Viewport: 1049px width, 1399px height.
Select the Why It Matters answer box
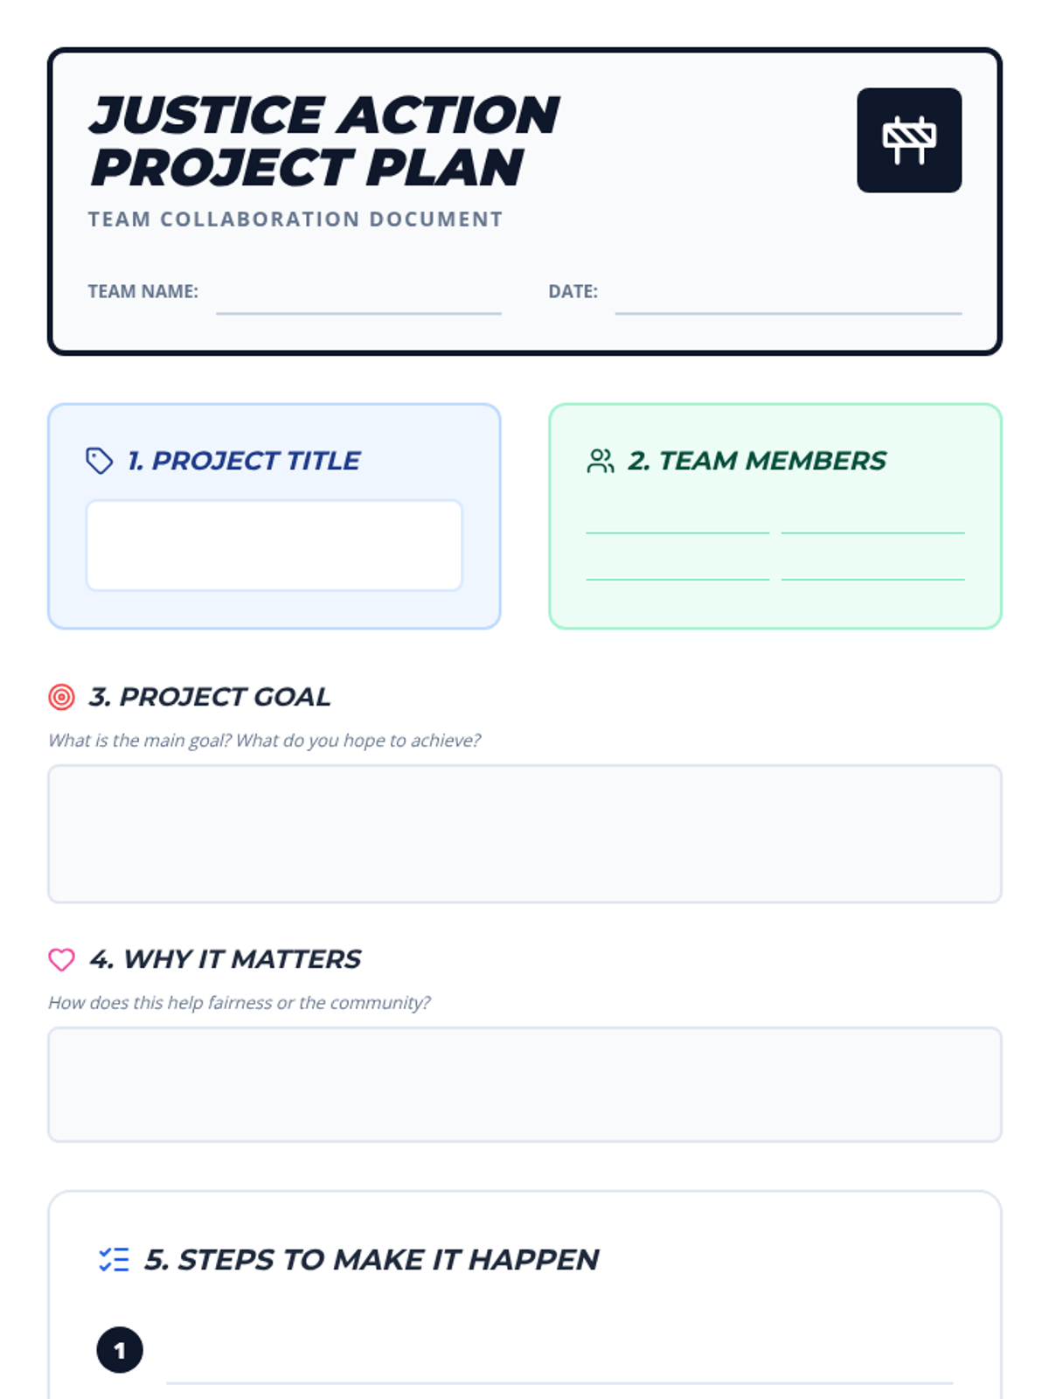524,1084
